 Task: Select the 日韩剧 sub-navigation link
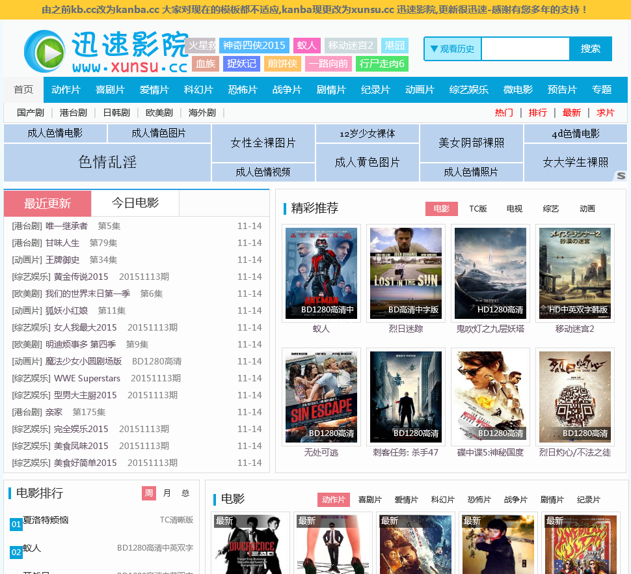[x=116, y=113]
